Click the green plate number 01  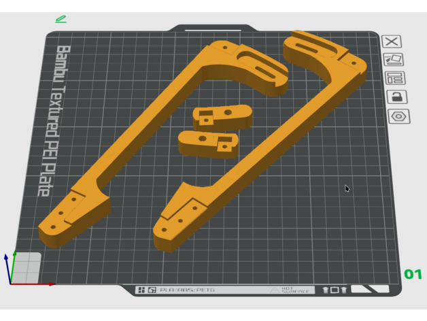click(413, 275)
